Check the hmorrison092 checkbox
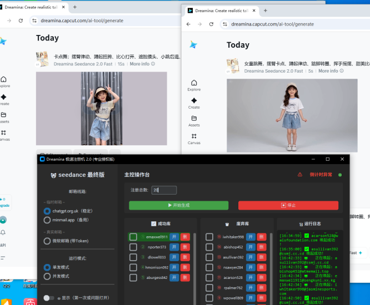This screenshot has height=305, width=370. click(133, 267)
